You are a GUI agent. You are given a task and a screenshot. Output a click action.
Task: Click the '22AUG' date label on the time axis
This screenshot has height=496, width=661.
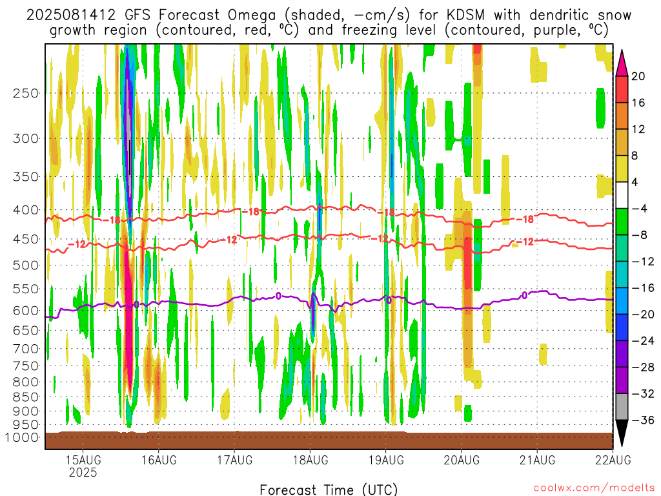613,460
